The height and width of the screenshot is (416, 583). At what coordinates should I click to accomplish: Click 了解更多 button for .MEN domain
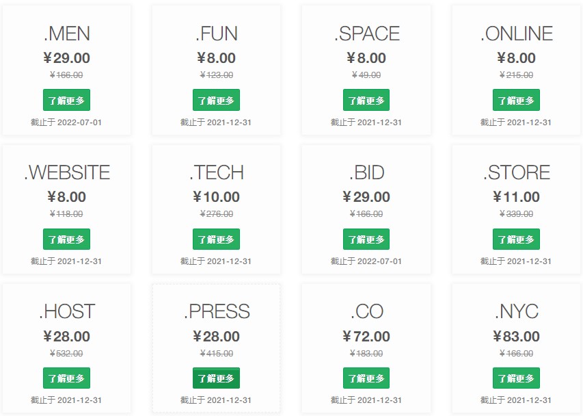tap(66, 100)
